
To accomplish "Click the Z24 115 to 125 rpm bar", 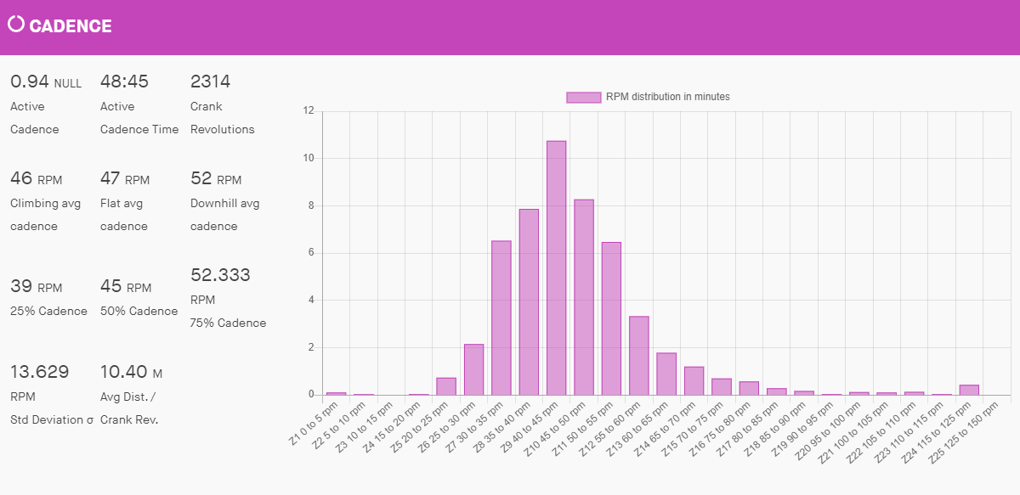I will [969, 390].
